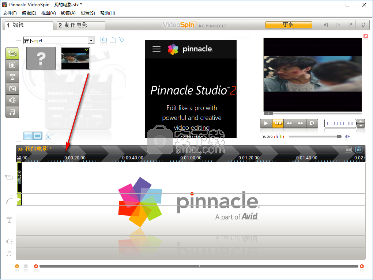Click the title overlay track icon
Screen dimensions: 373x280
[x=9, y=220]
